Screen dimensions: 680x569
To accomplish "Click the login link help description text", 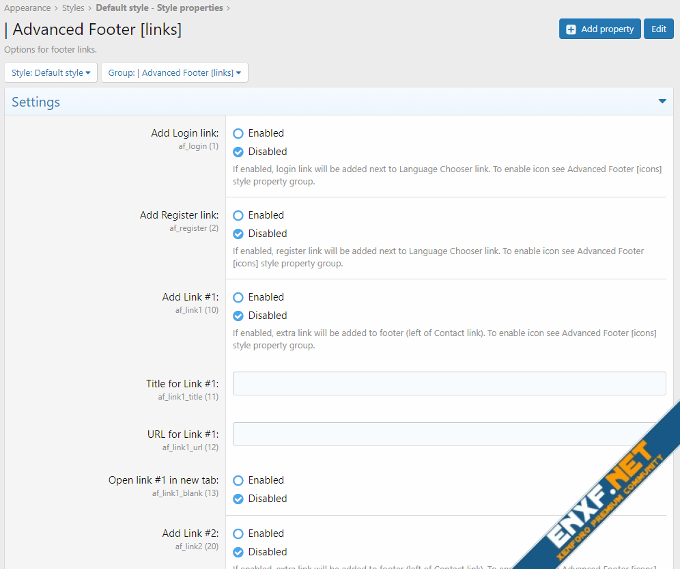I will coord(447,176).
